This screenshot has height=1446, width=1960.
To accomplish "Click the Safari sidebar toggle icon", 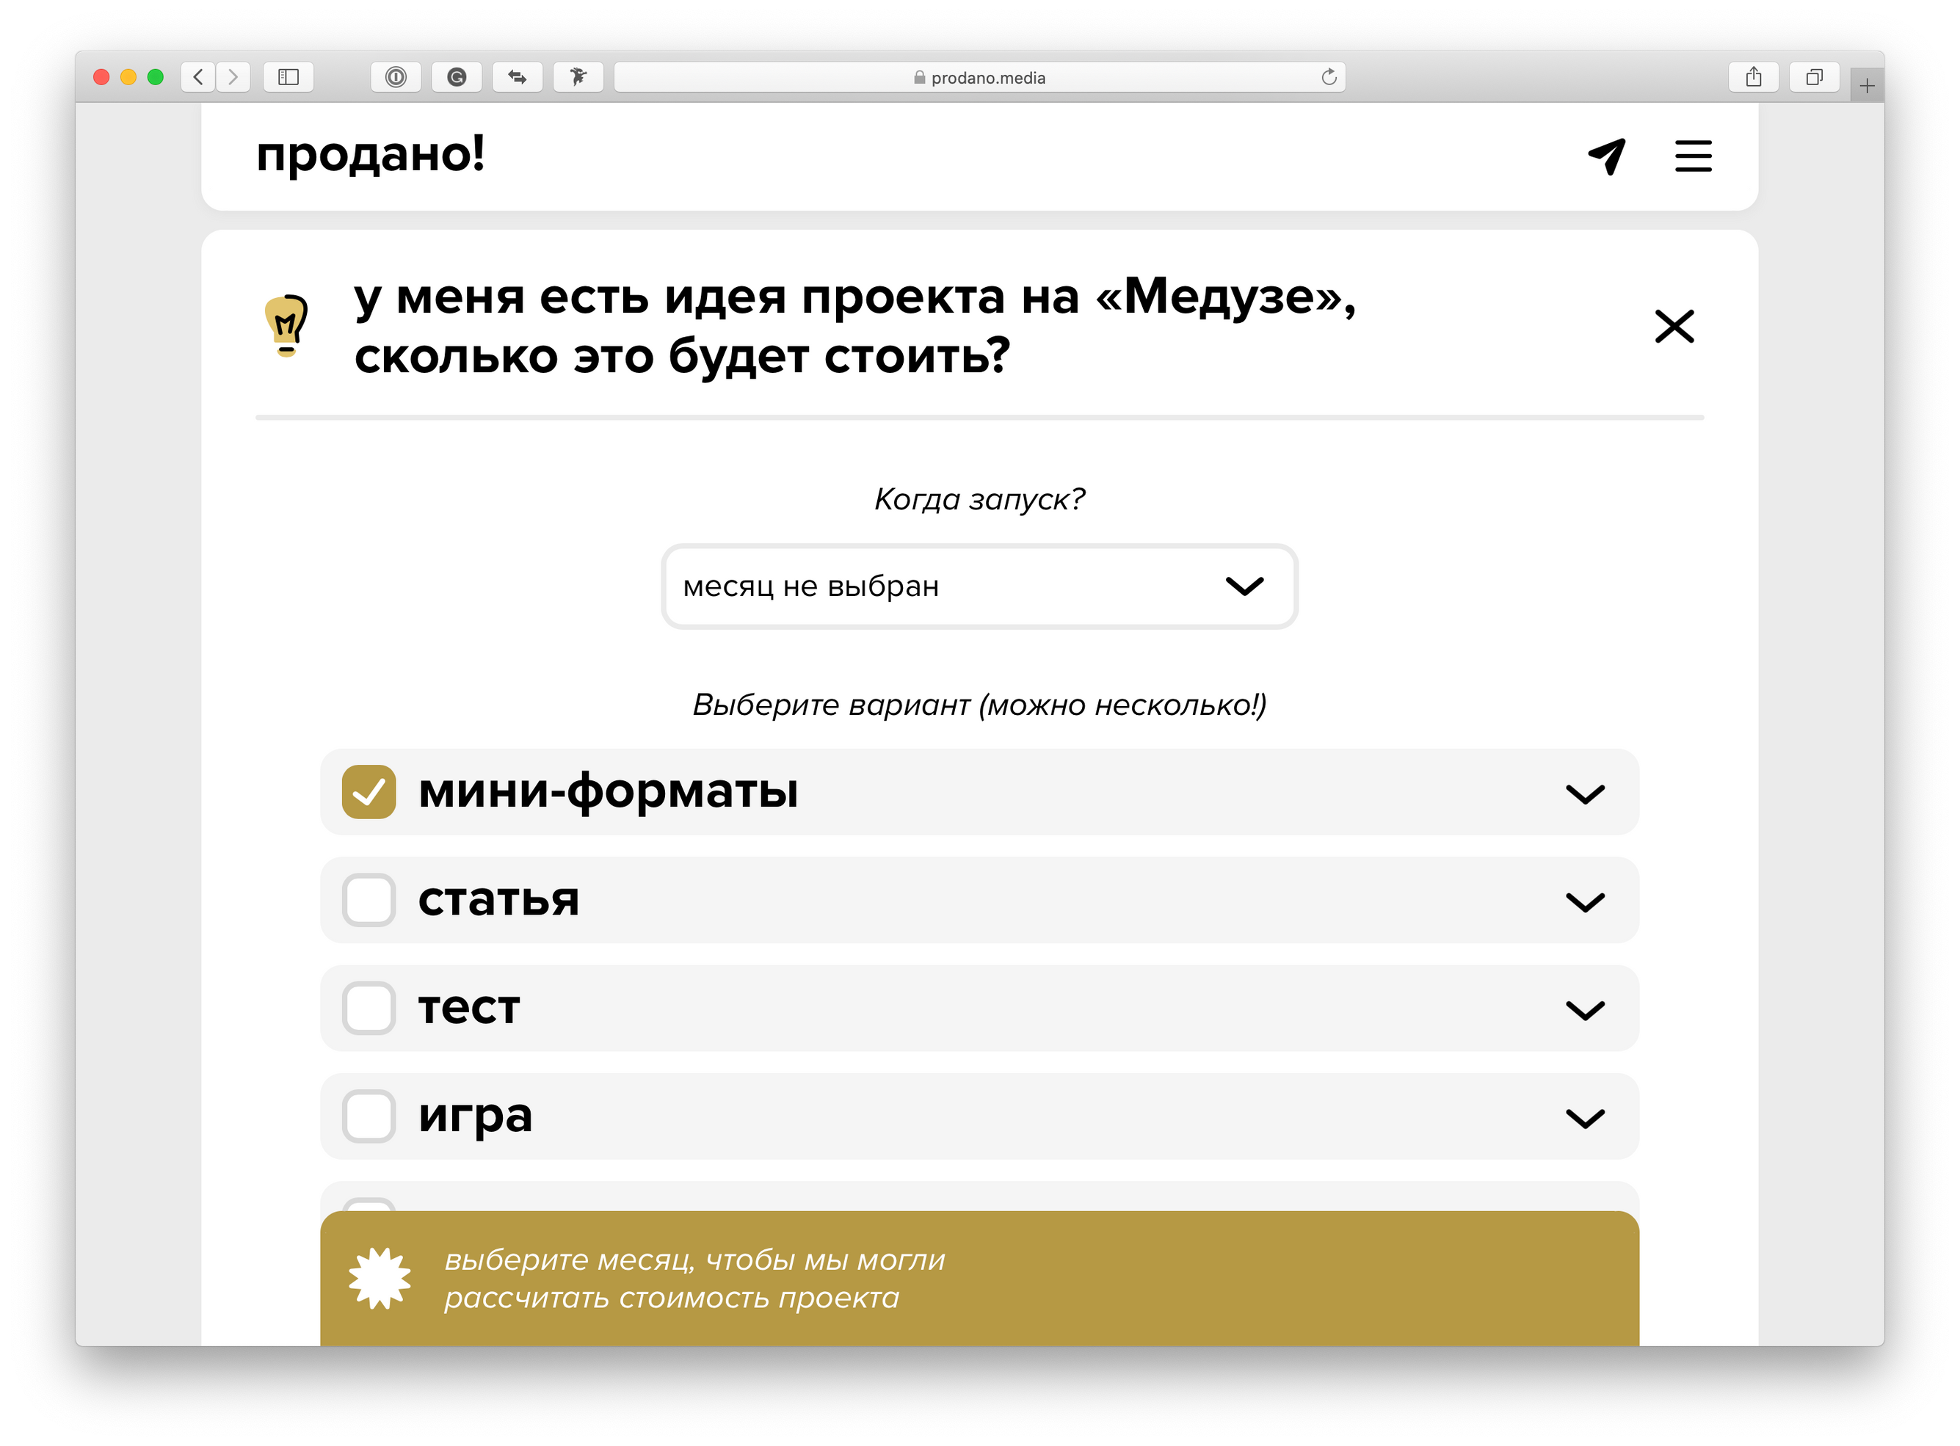I will [x=288, y=77].
